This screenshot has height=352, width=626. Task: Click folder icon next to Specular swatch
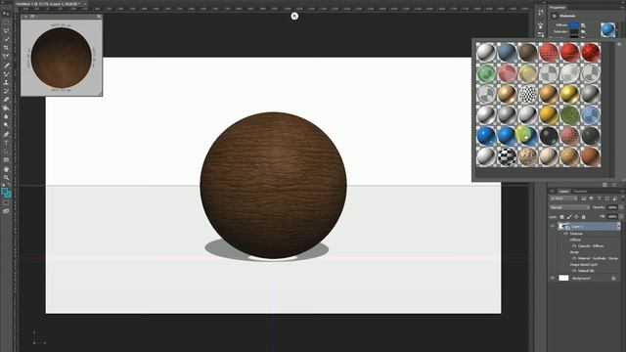click(583, 31)
